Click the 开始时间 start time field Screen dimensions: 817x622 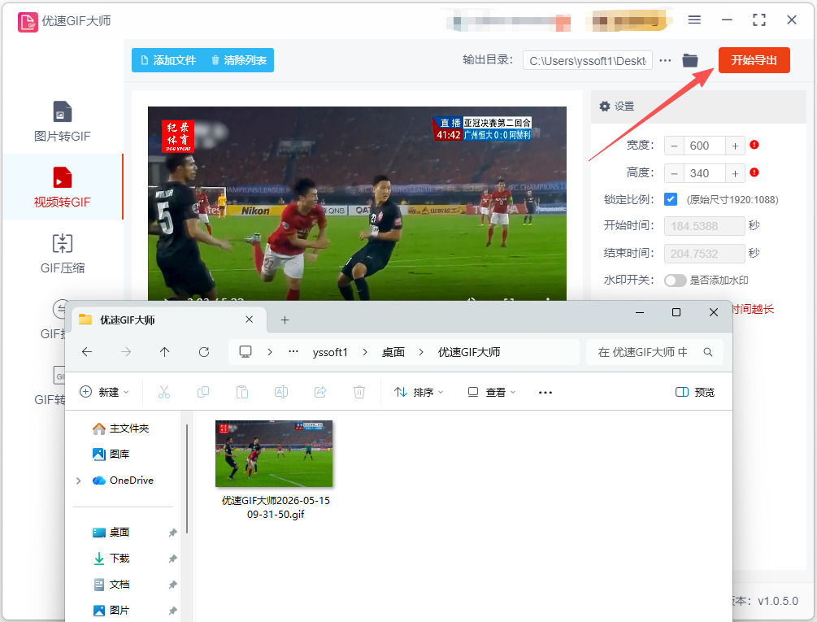[x=705, y=226]
